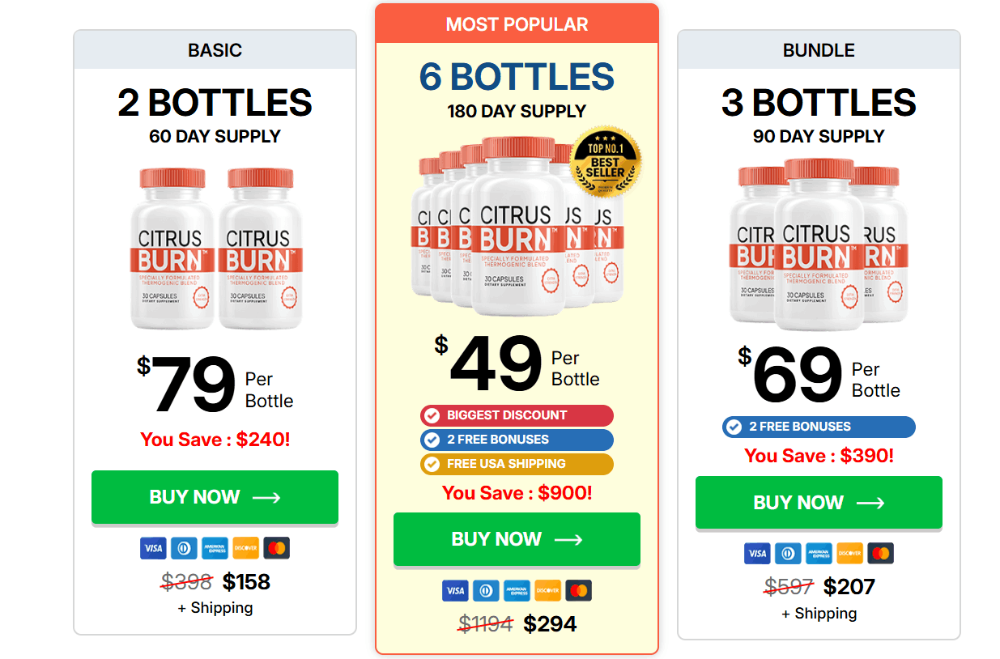Buy Now for 2 Bottles package

click(215, 497)
